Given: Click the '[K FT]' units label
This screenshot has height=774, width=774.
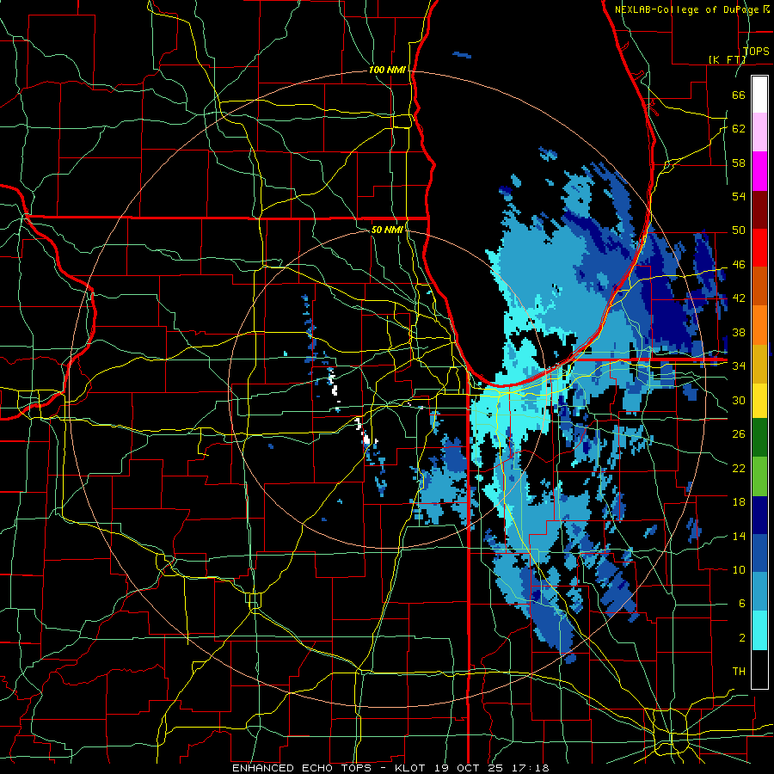Looking at the screenshot, I should 727,59.
